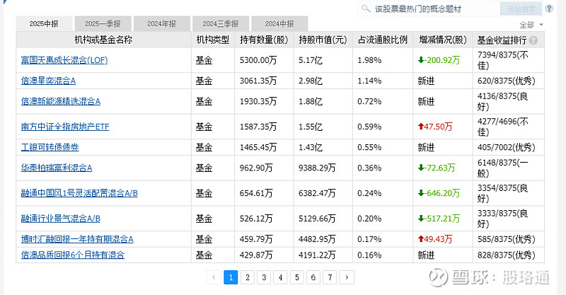Screen dimensions: 566x295
Task: Click the info icon next to 基金收益排行
Action: coord(533,40)
